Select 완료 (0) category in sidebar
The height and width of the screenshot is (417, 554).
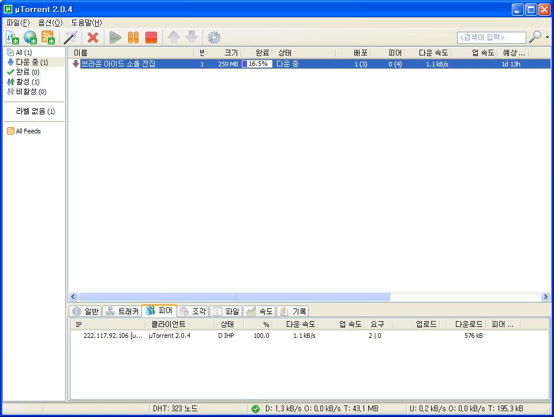23,72
